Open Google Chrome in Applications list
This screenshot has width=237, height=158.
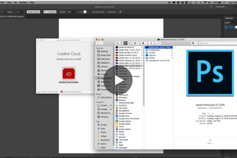click(x=125, y=113)
